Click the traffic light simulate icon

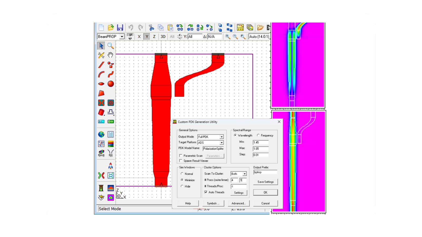coord(101,188)
